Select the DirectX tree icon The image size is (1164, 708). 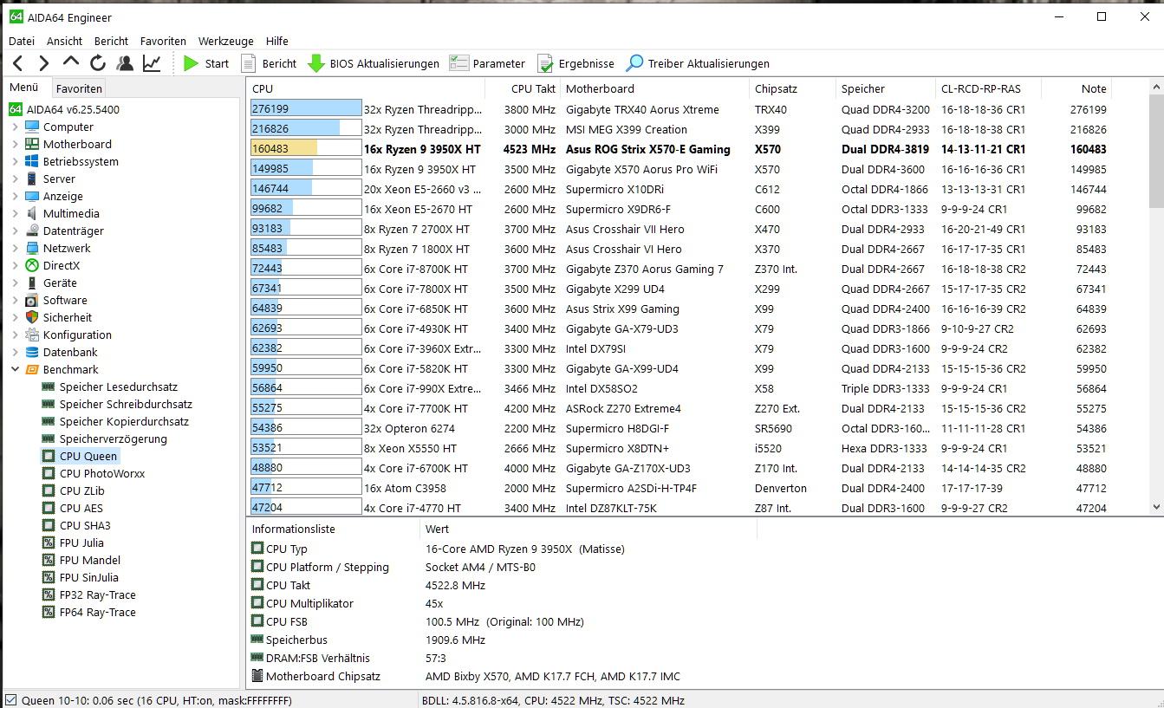32,265
